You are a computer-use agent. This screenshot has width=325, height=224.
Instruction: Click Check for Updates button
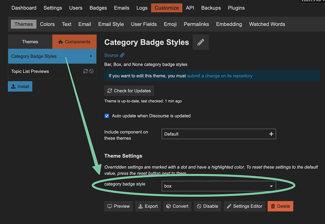click(129, 91)
